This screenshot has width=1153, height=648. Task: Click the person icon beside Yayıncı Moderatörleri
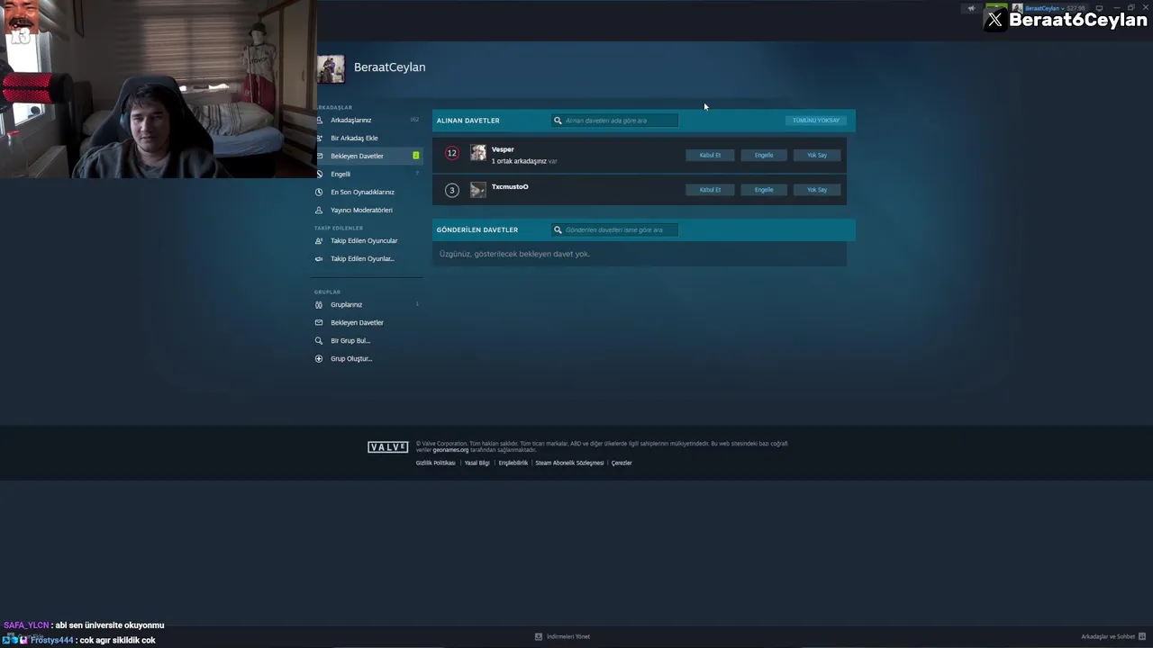tap(319, 210)
